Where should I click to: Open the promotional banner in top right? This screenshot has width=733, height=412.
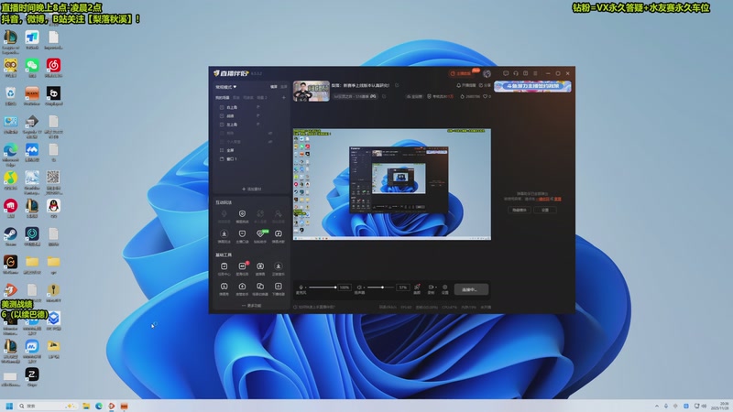pyautogui.click(x=532, y=86)
